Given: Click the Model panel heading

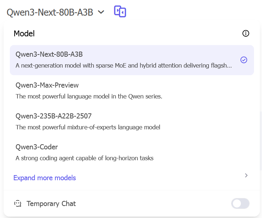Looking at the screenshot, I should coord(24,34).
